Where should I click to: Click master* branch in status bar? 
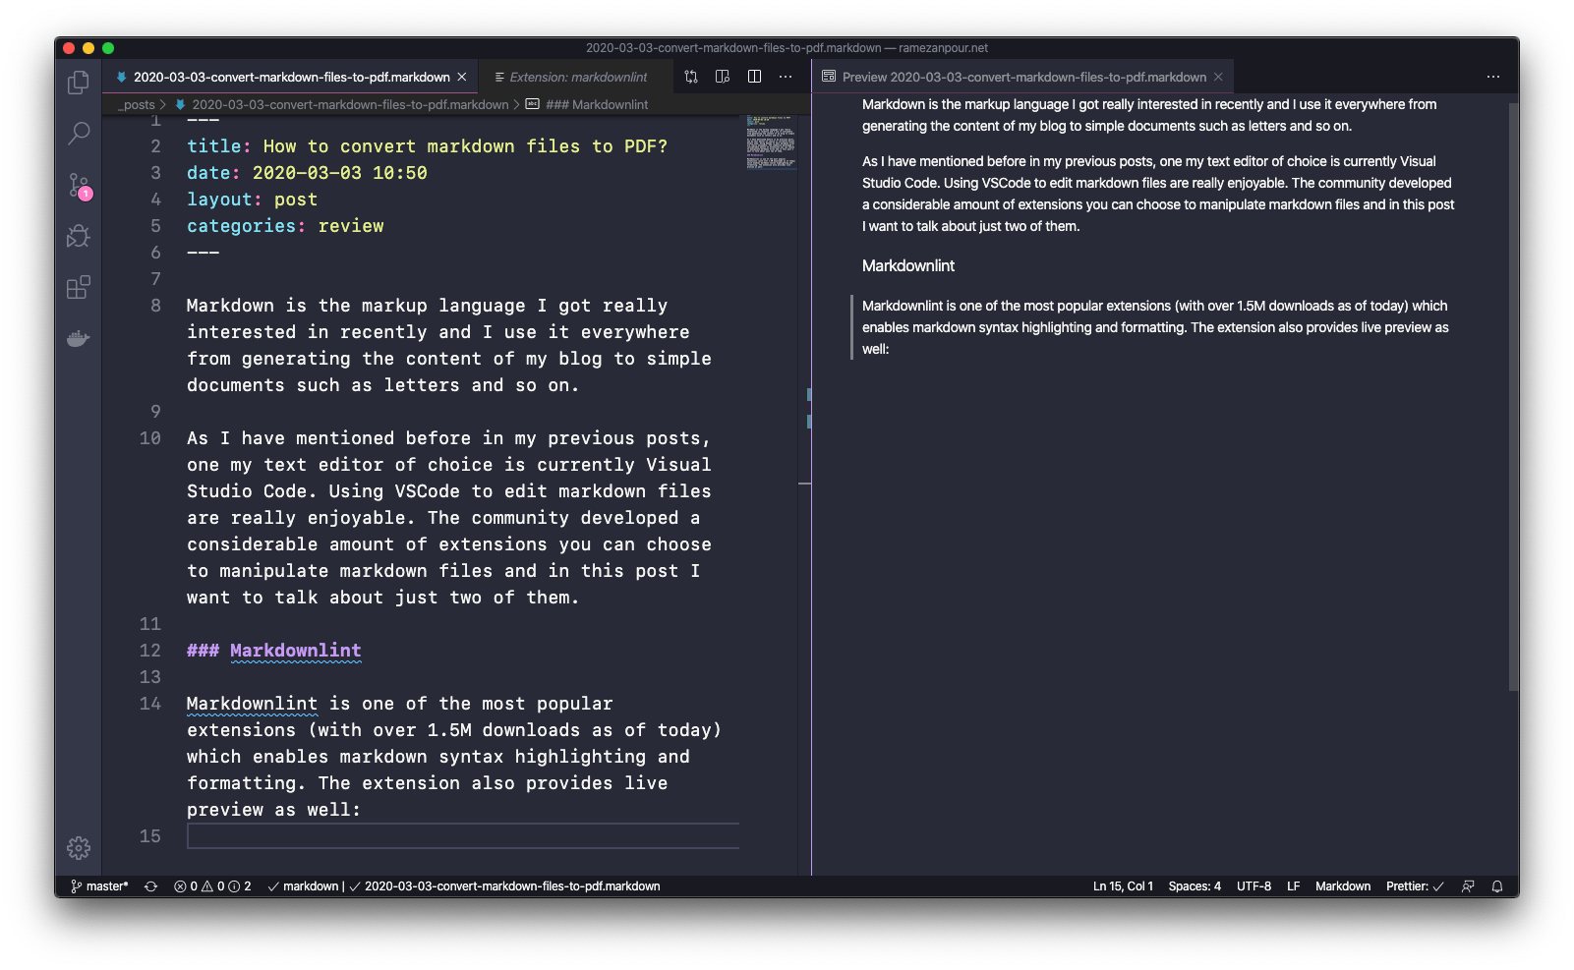pyautogui.click(x=99, y=886)
